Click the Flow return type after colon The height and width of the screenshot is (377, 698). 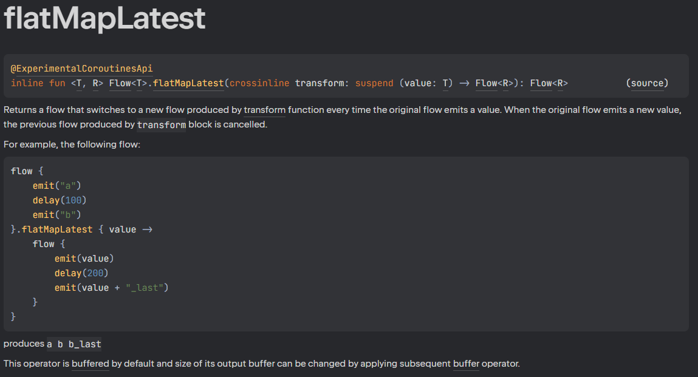541,83
